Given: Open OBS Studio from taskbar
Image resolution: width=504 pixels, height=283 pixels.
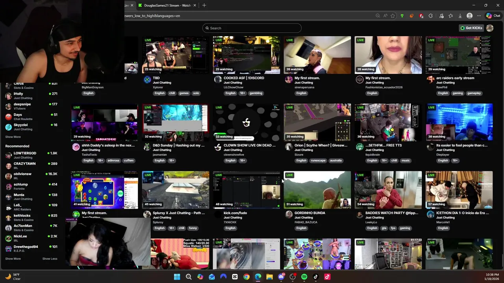Looking at the screenshot, I should pyautogui.click(x=293, y=277).
